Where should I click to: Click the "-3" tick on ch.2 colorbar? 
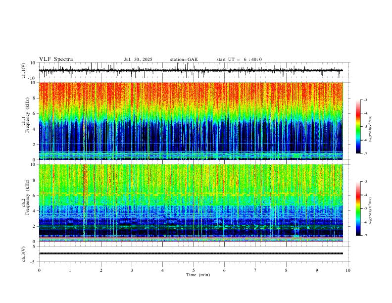(365, 182)
